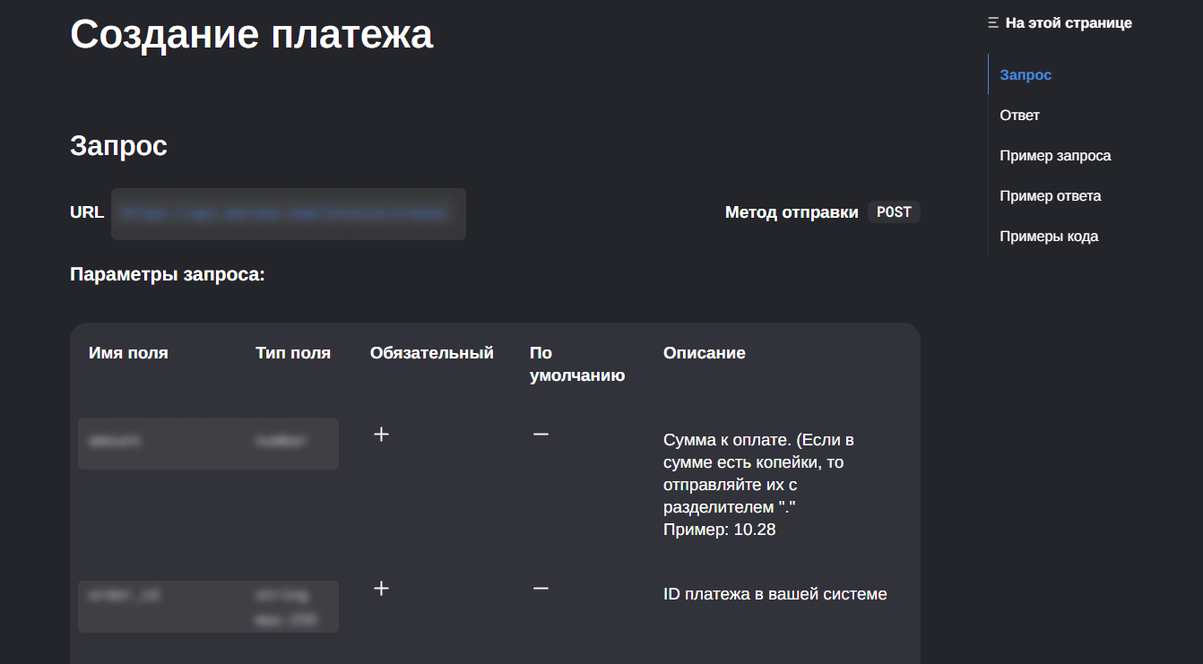This screenshot has height=664, width=1203.
Task: Open the "Пример ответа" section link
Action: click(x=1050, y=195)
